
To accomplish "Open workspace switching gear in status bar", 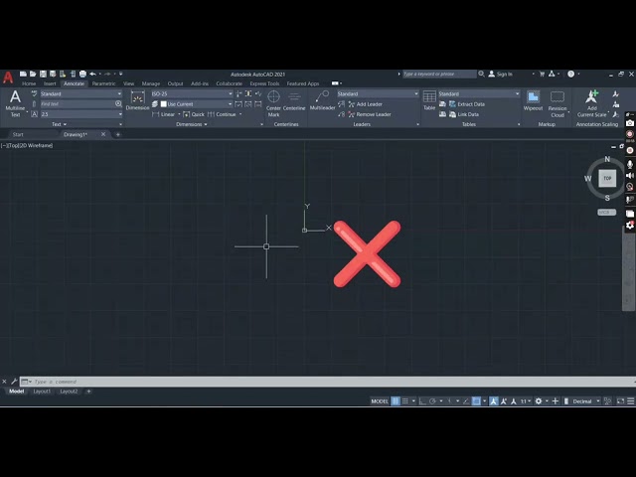I will [539, 401].
